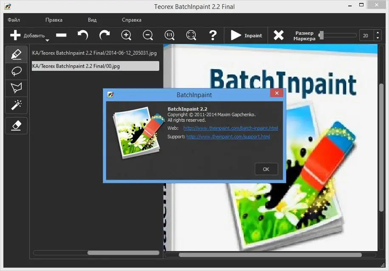389x271 pixels.
Task: Click the Fit to window zoom icon
Action: [x=191, y=35]
